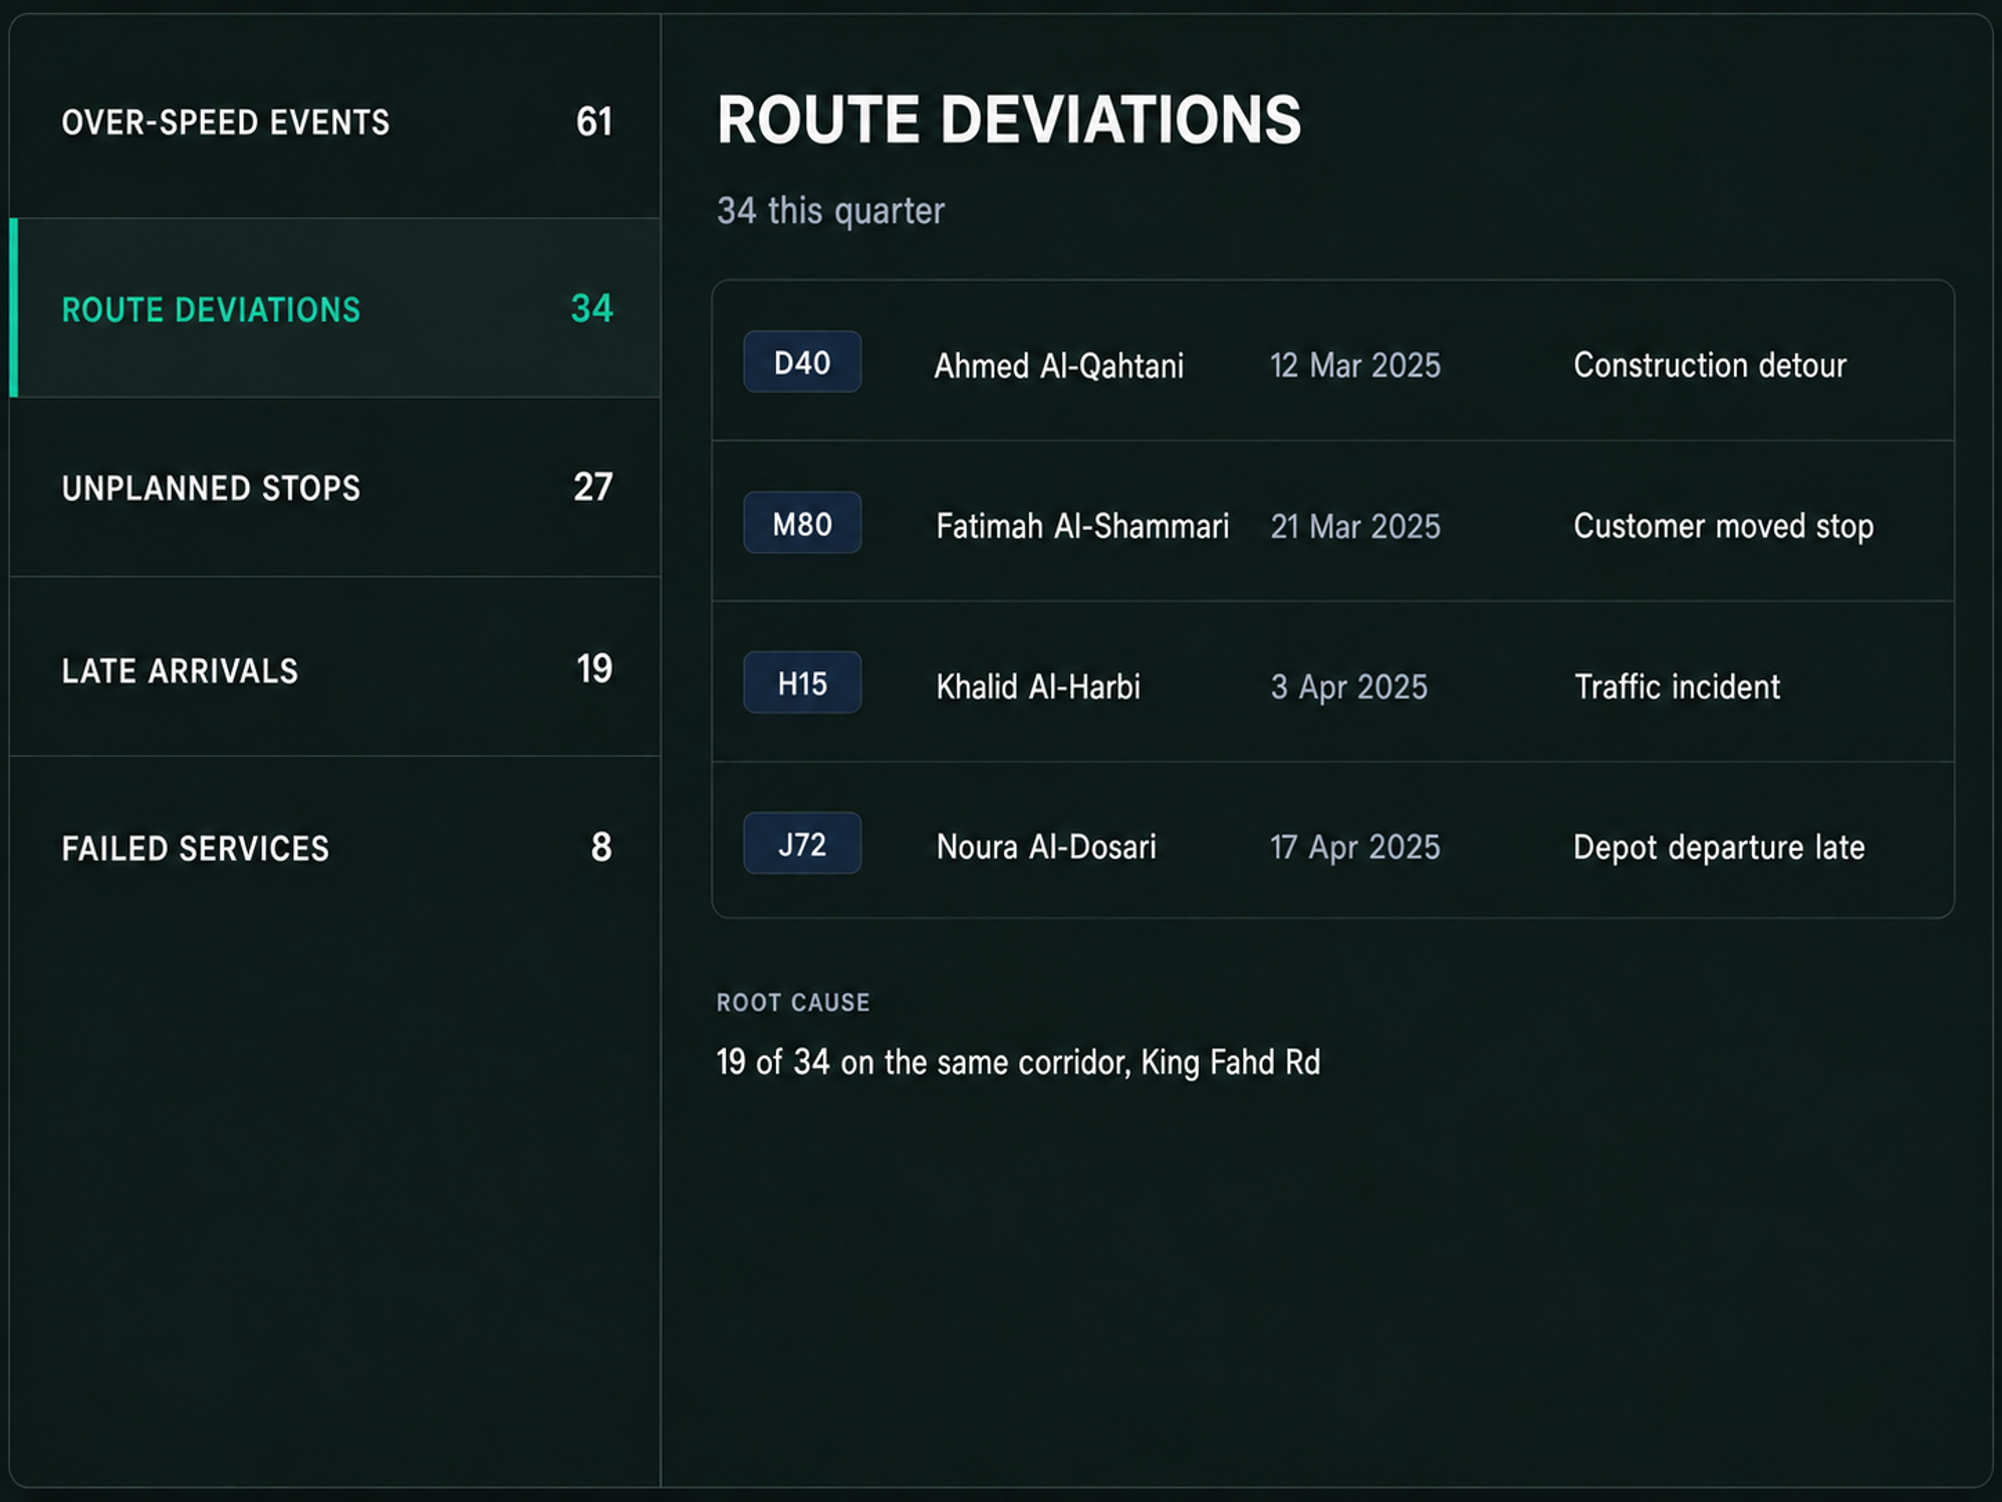Select driver Noura Al-Dosari
Viewport: 2002px width, 1502px height.
click(1046, 846)
